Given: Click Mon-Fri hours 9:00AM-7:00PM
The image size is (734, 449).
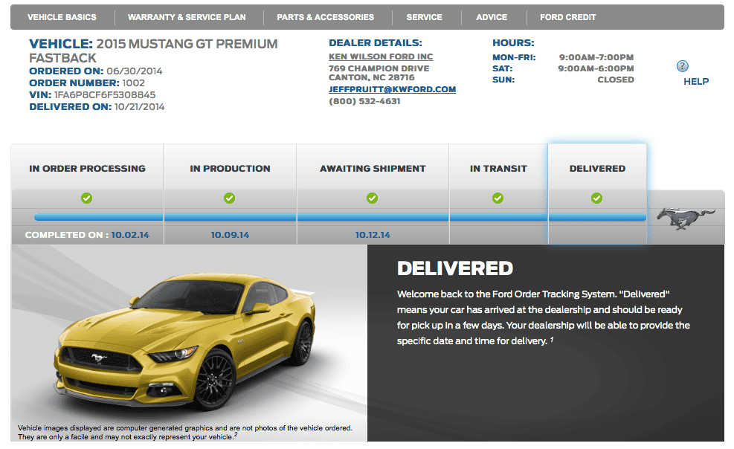Looking at the screenshot, I should point(596,57).
